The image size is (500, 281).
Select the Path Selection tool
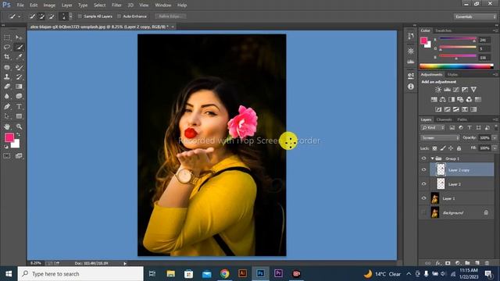click(7, 116)
